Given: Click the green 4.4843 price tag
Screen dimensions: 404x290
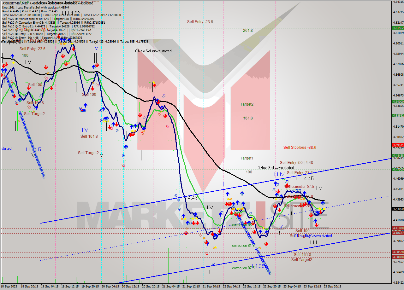Looking at the screenshot, I should coord(398,155).
